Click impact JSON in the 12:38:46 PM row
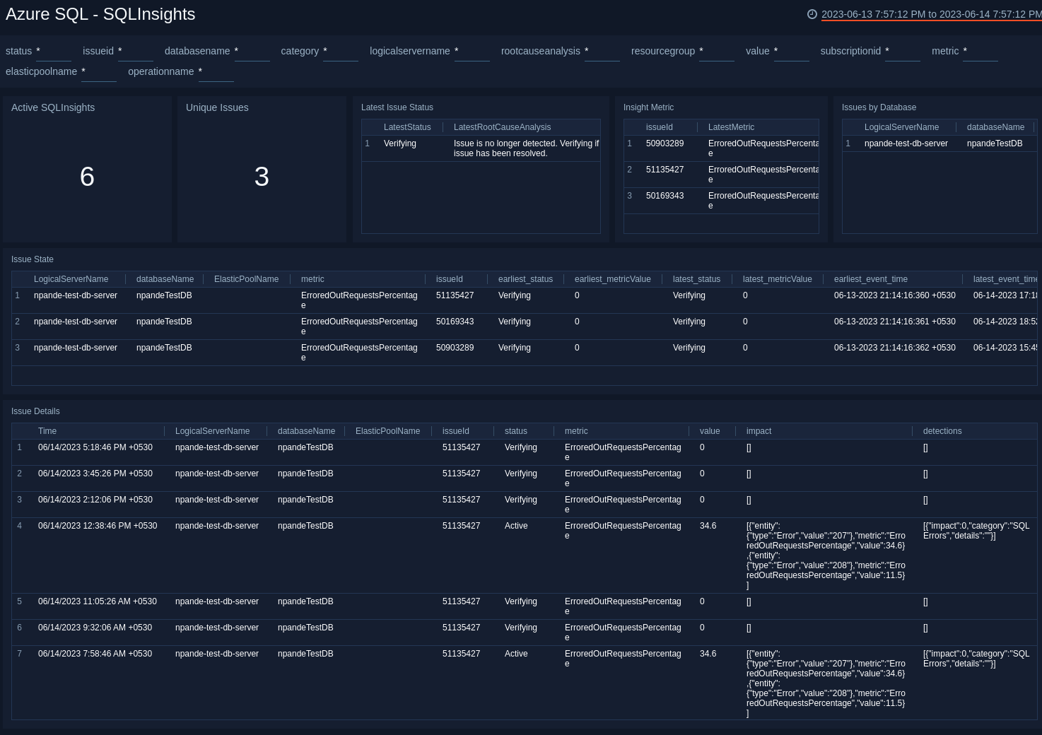 [x=826, y=555]
